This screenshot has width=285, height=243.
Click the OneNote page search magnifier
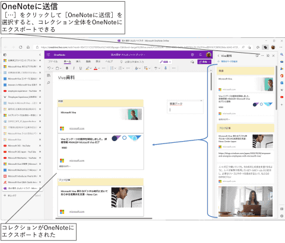49,83
